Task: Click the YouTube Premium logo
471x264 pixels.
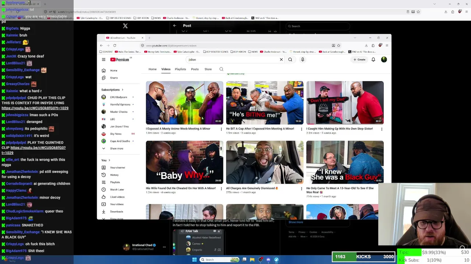Action: tap(120, 59)
